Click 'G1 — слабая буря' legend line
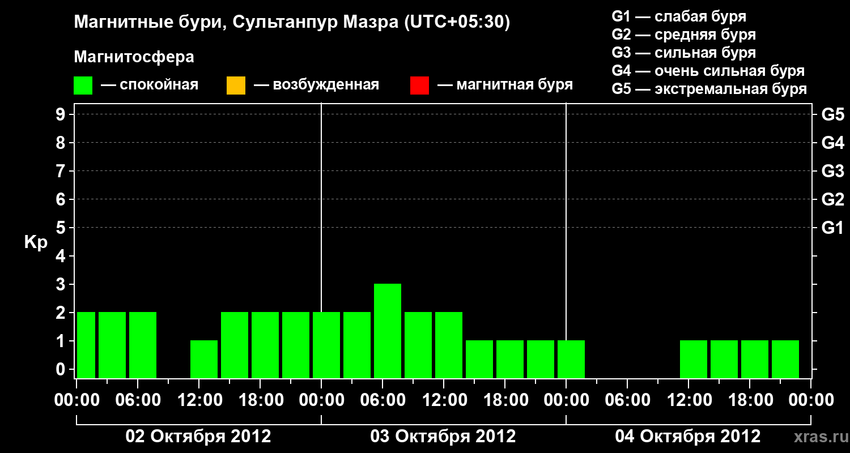This screenshot has height=453, width=850. tap(679, 16)
